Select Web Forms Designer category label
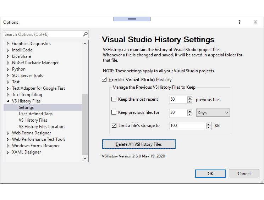The height and width of the screenshot is (200, 264). tap(31, 133)
